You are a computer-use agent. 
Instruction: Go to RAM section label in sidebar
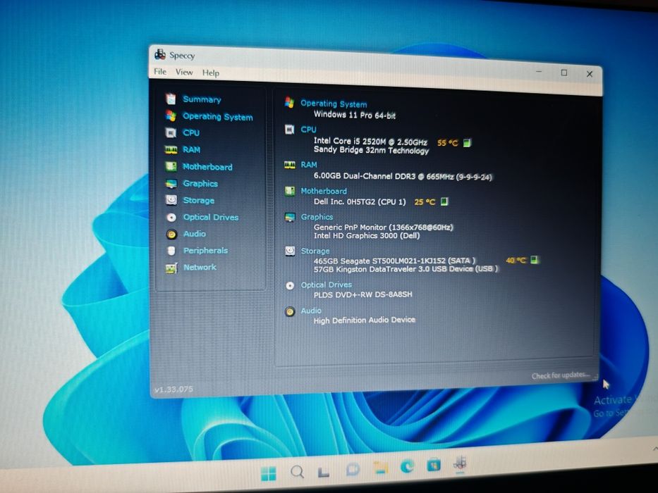(x=191, y=149)
